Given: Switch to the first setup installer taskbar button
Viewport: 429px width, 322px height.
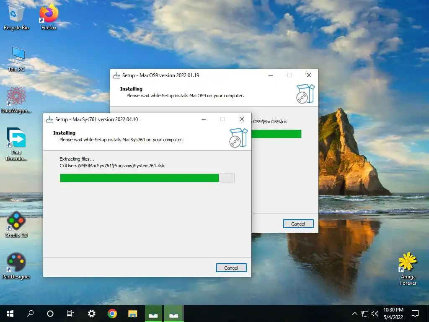Looking at the screenshot, I should pyautogui.click(x=153, y=314).
